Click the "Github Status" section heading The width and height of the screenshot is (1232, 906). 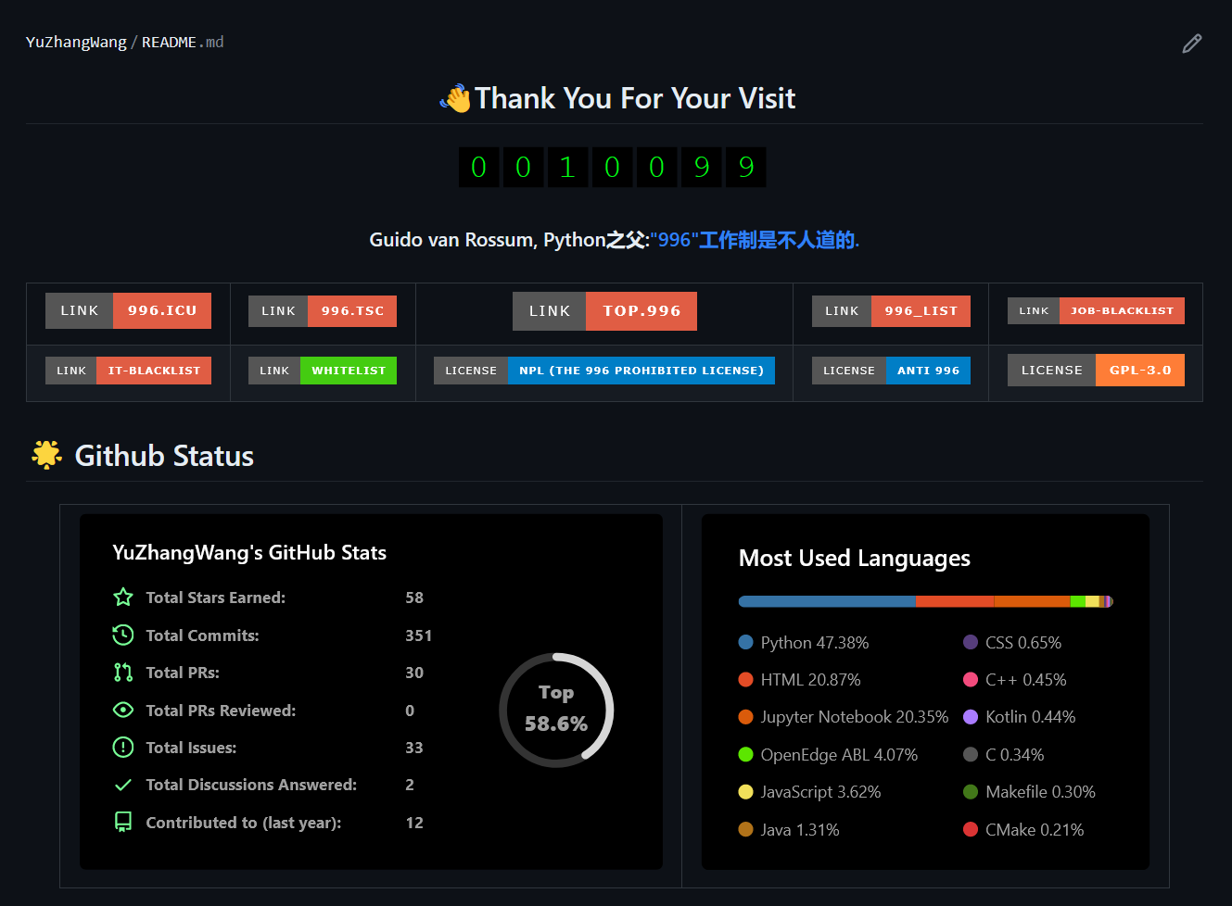pyautogui.click(x=164, y=456)
